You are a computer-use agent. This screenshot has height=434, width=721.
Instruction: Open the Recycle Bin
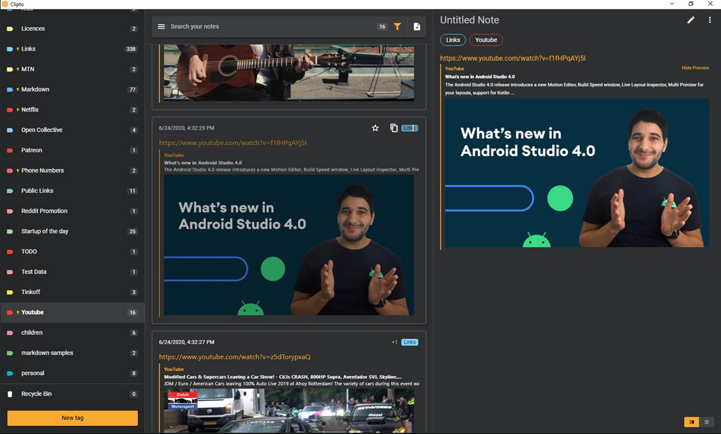click(x=72, y=394)
